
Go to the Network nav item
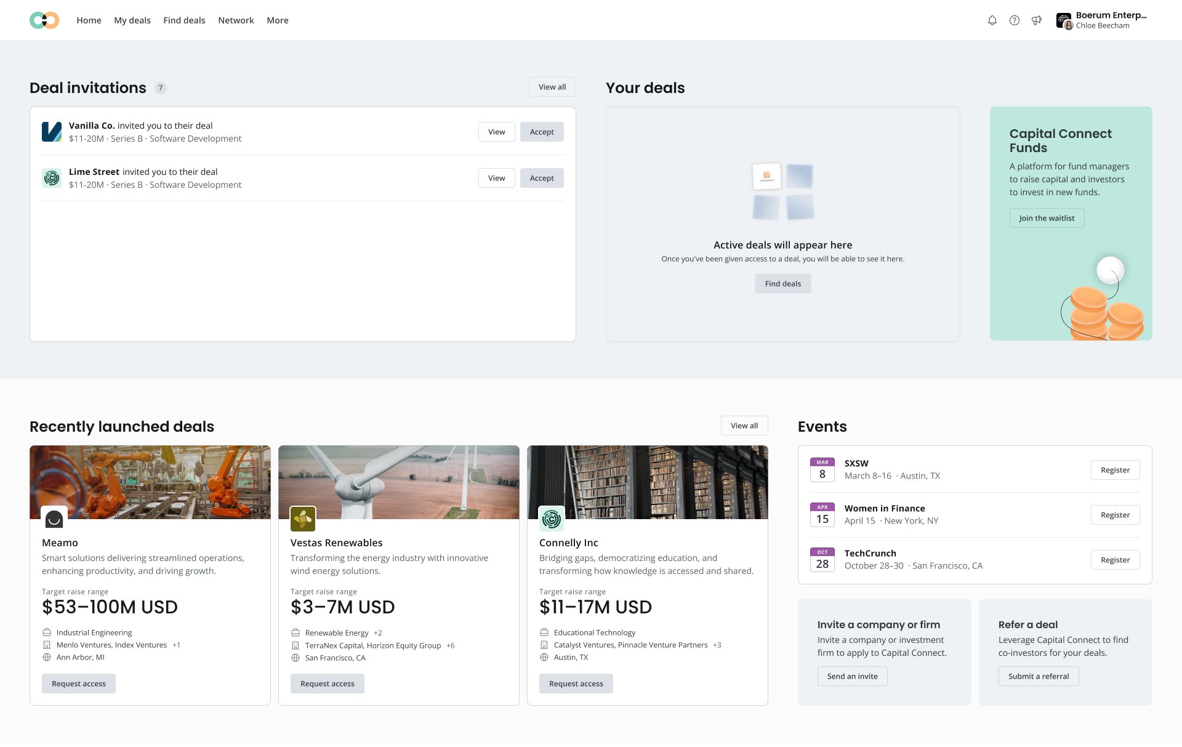(236, 20)
